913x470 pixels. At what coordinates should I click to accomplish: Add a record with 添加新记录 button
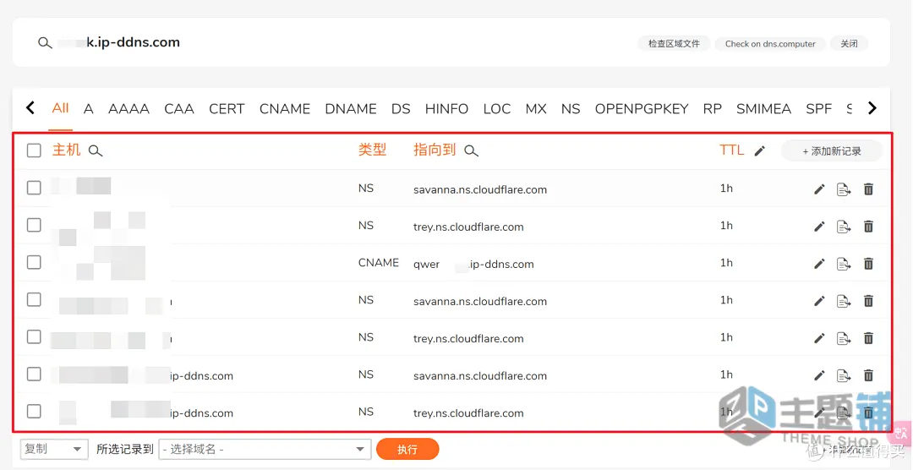coord(832,150)
